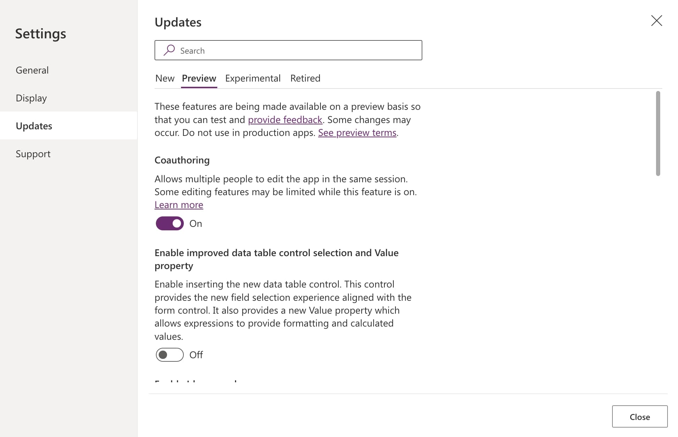
Task: Select Updates in the settings sidebar
Action: tap(69, 126)
